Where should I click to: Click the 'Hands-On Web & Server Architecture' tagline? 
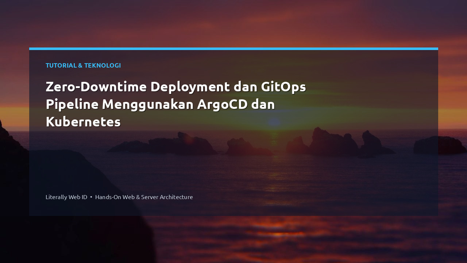(x=144, y=197)
